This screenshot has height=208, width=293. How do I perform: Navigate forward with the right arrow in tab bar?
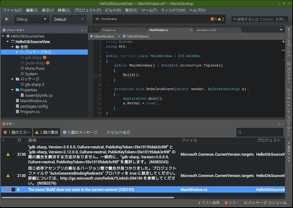(97, 30)
